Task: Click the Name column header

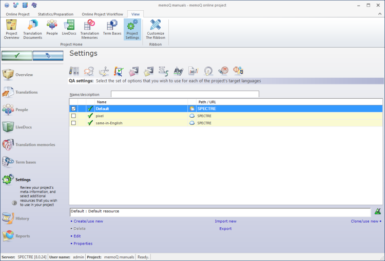Action: click(x=102, y=102)
